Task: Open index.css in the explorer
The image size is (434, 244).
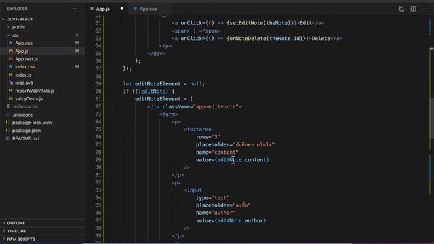Action: pyautogui.click(x=25, y=67)
